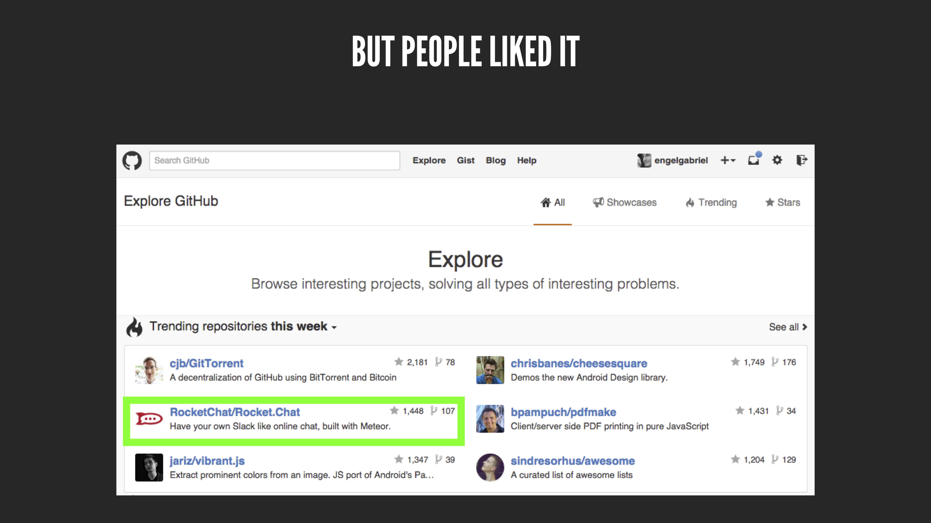Open the notifications inbox icon
The height and width of the screenshot is (523, 931).
(754, 160)
